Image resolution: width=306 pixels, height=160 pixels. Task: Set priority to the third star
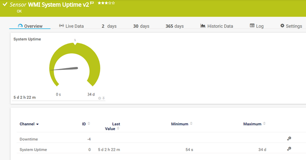[x=107, y=3]
